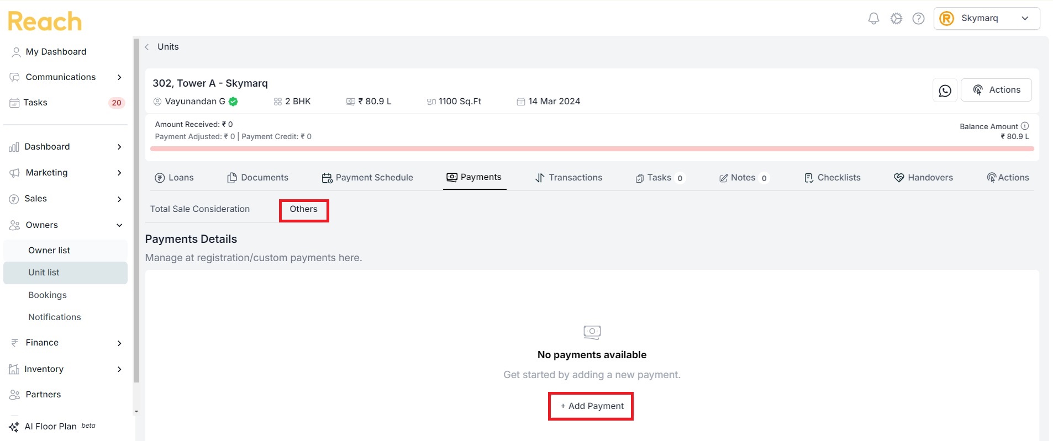
Task: Open the notifications bell icon
Action: click(873, 18)
